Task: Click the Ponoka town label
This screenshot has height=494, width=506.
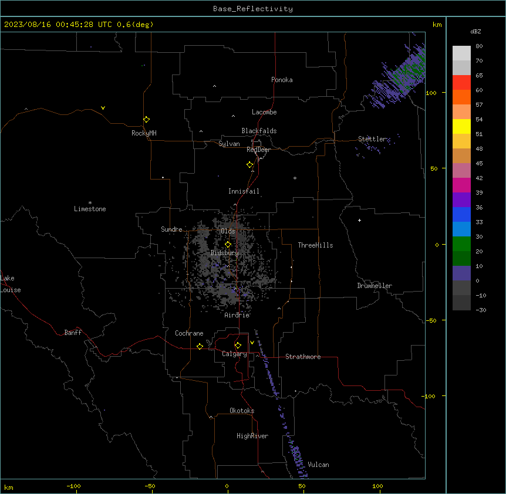Action: 282,80
